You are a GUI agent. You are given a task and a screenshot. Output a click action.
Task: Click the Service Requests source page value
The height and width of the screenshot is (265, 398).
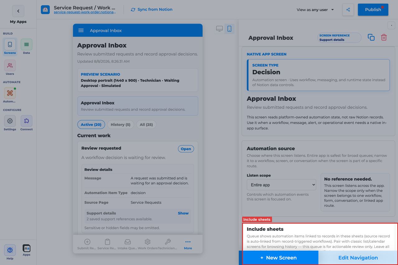(146, 202)
